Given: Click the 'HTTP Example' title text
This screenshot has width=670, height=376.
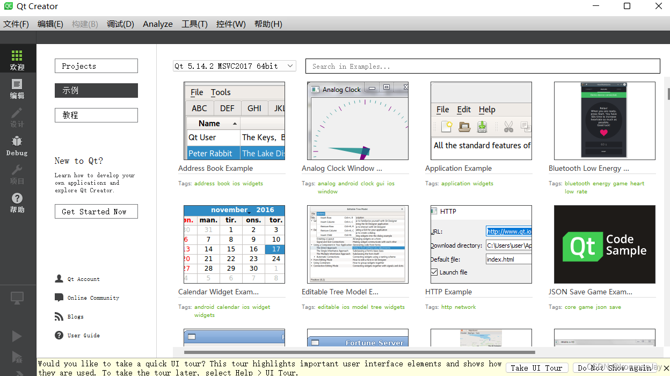Looking at the screenshot, I should tap(448, 292).
